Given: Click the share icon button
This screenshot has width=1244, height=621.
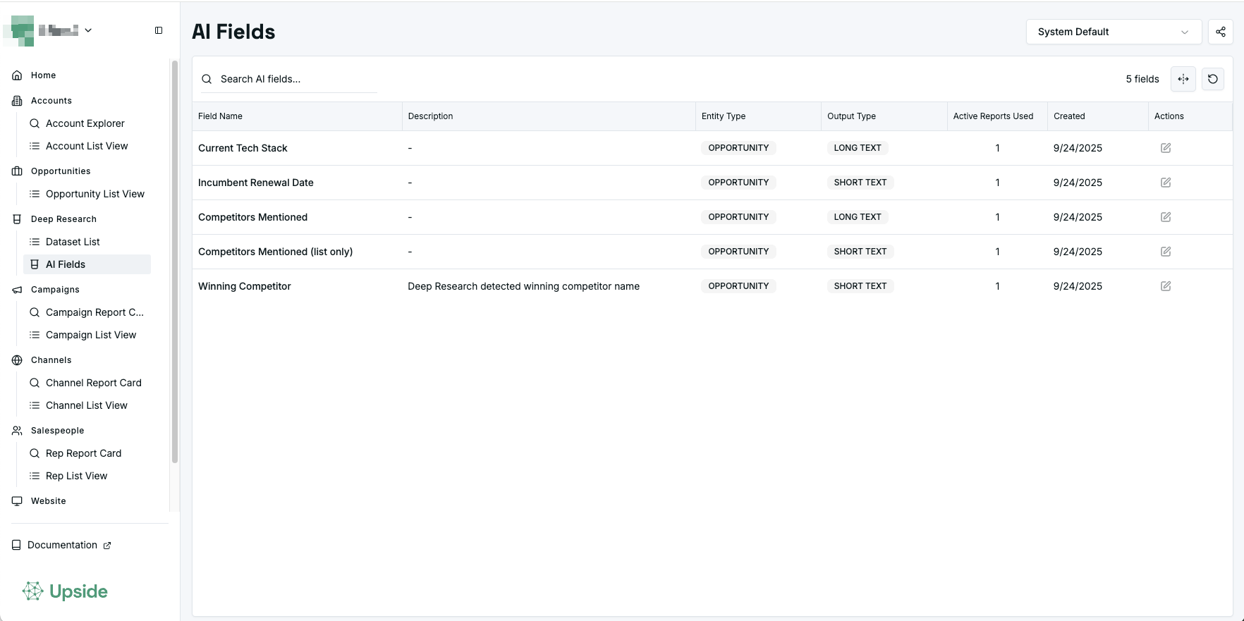Looking at the screenshot, I should [x=1220, y=32].
